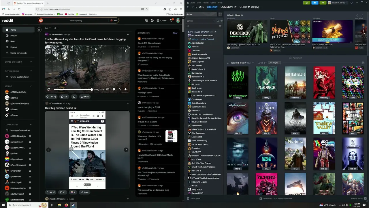Image resolution: width=369 pixels, height=208 pixels.
Task: Open Steam library advanced filter icon
Action: [220, 26]
